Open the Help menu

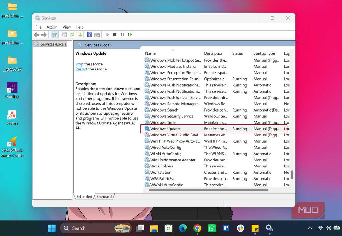tap(80, 27)
